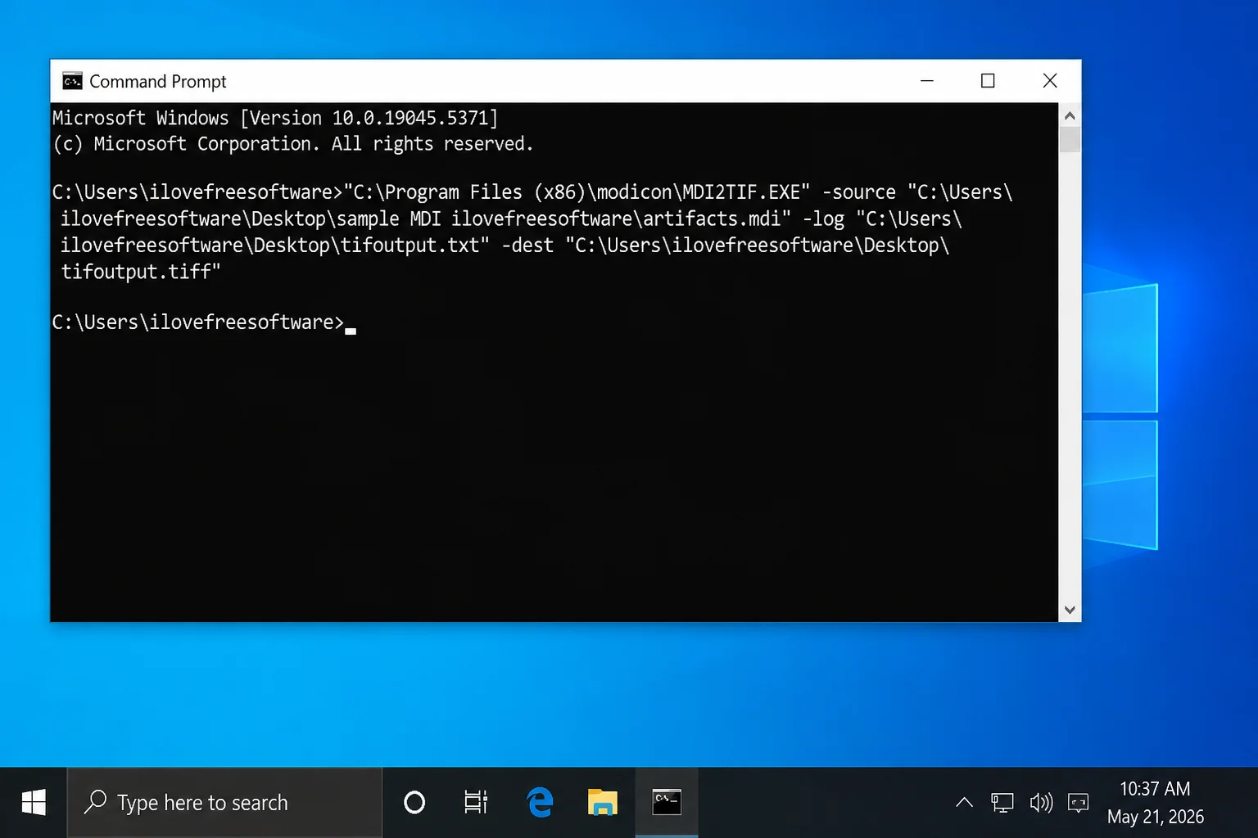Click the 'Microsoft Windows [Version 10.0.19045.5371]' line

tap(275, 118)
